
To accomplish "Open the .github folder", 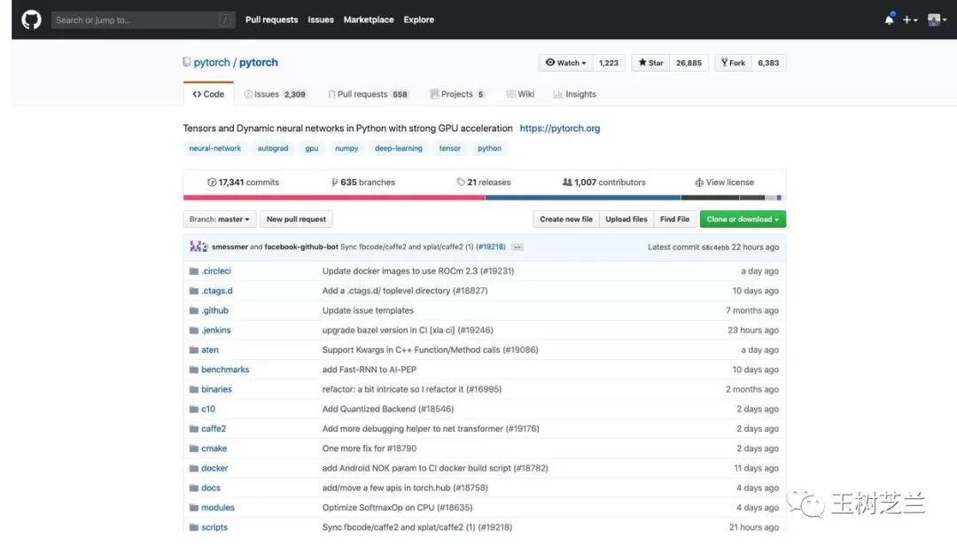I will click(214, 310).
